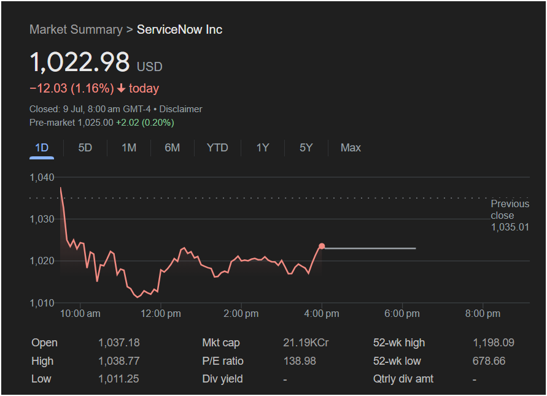Click the chart at the 2:00 pm label
Screen dimensions: 547x396
241,313
